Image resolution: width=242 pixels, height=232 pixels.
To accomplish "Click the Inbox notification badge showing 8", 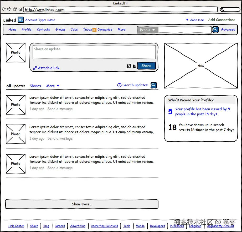I will [94, 30].
